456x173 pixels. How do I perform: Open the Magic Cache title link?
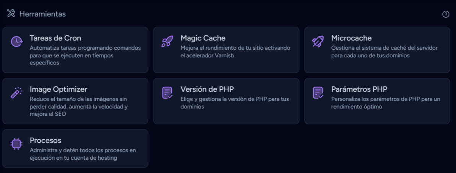(203, 38)
